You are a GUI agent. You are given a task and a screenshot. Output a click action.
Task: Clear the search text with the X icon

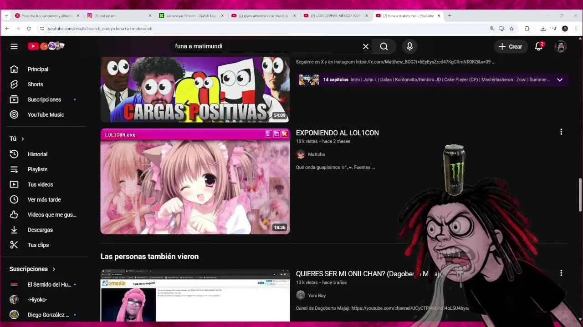(366, 46)
